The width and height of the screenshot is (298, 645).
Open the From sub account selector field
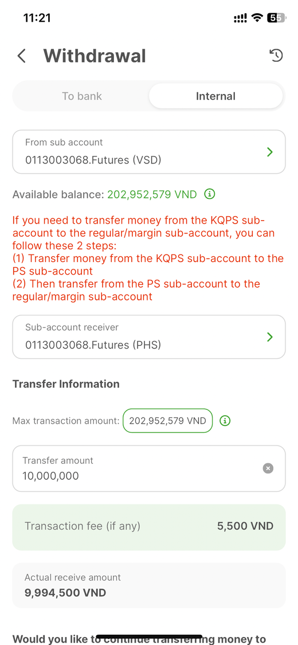(149, 152)
